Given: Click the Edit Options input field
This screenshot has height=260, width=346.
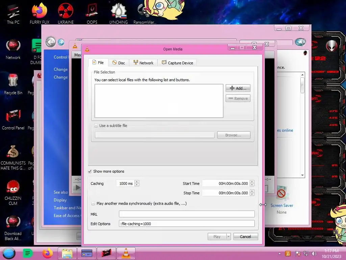Looking at the screenshot, I should tap(187, 223).
